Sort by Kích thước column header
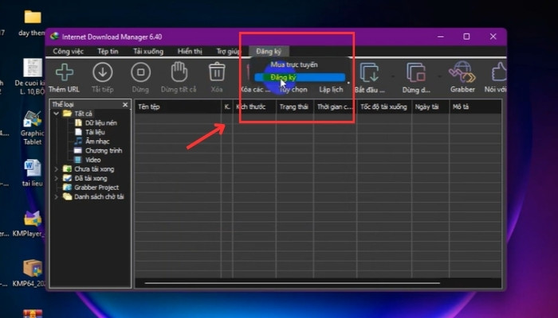558x318 pixels. click(x=254, y=107)
